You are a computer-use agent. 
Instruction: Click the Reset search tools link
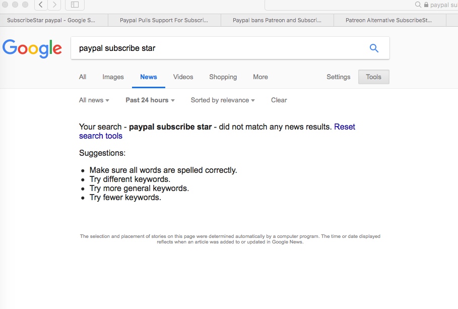click(x=101, y=136)
